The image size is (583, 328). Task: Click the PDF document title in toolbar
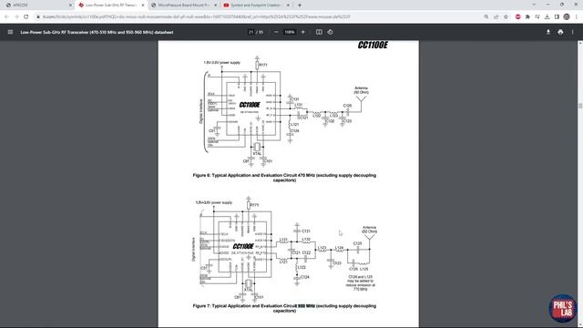point(97,33)
